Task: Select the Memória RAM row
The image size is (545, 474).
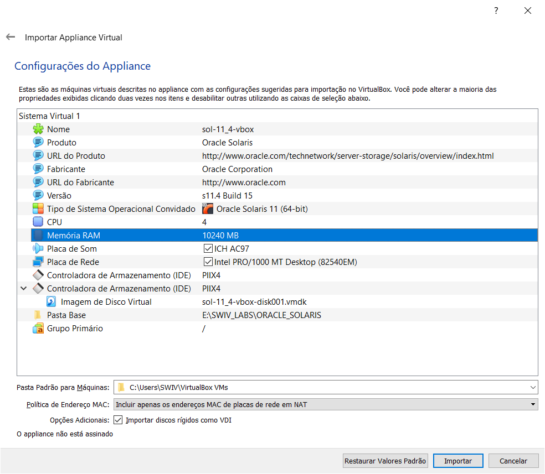Action: point(284,235)
